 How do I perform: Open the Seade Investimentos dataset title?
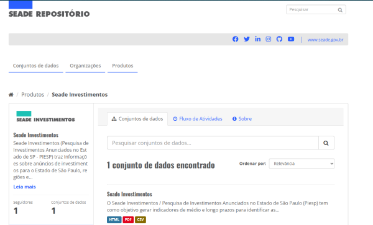click(129, 194)
